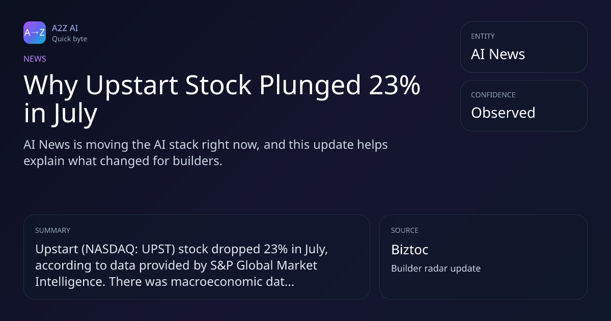
Task: Click the Upstart Stock headline
Action: pos(222,99)
